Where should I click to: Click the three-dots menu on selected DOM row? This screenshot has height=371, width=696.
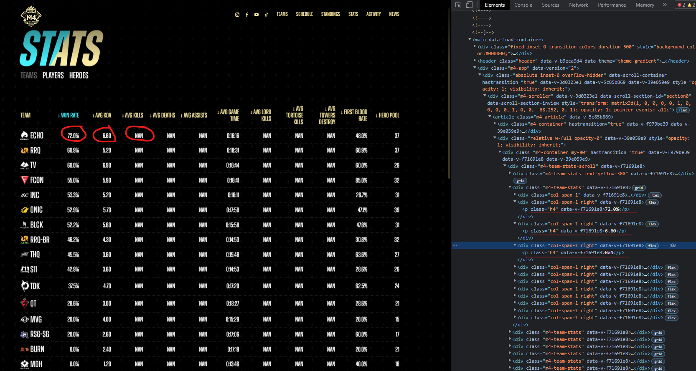coord(455,245)
